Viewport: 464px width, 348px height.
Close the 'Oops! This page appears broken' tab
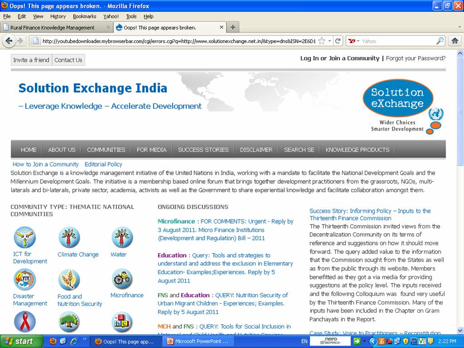[221, 27]
